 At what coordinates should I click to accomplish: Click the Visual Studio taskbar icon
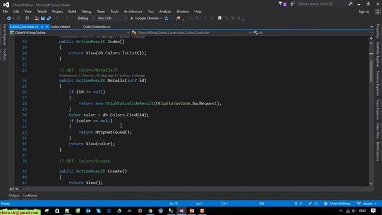181,211
